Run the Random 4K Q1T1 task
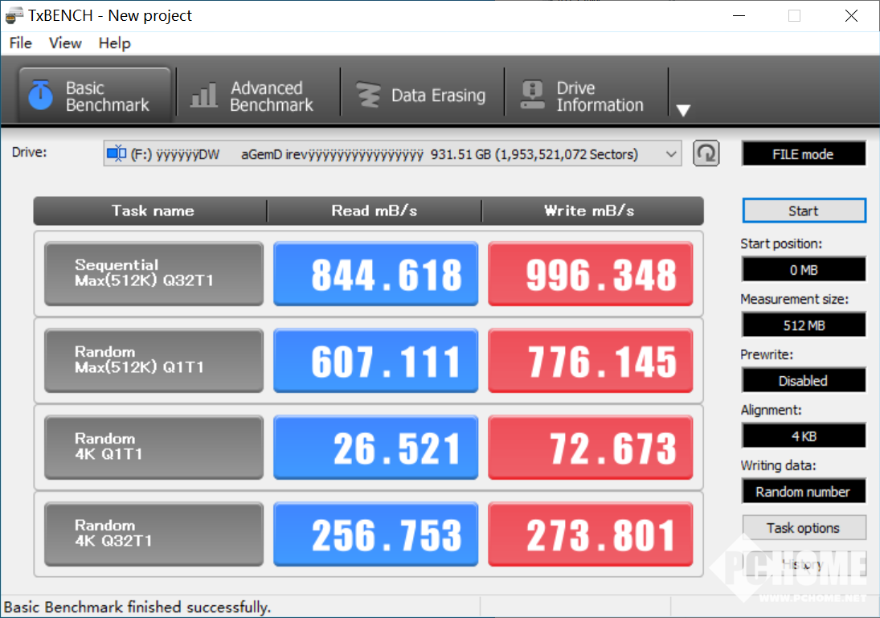Image resolution: width=880 pixels, height=618 pixels. pyautogui.click(x=153, y=448)
